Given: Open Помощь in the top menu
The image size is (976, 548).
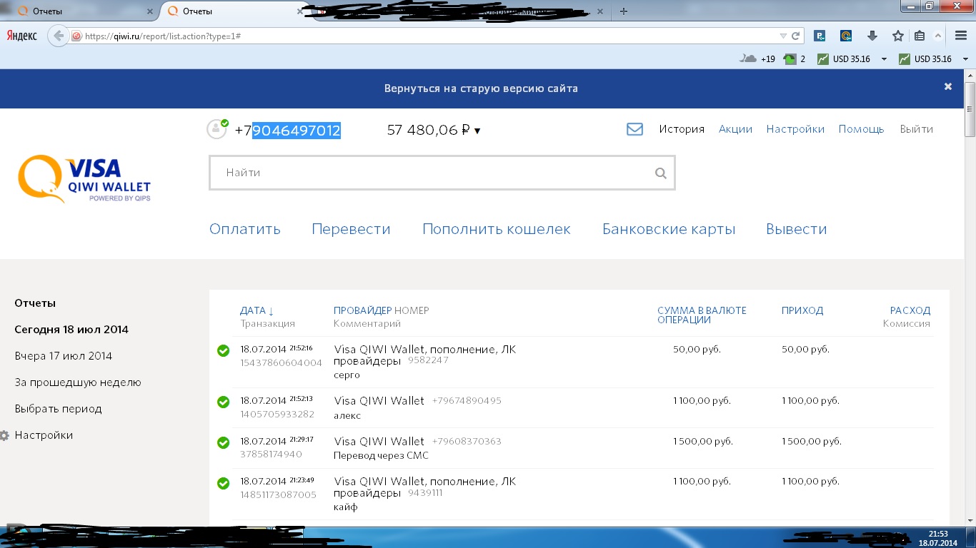Looking at the screenshot, I should 861,129.
